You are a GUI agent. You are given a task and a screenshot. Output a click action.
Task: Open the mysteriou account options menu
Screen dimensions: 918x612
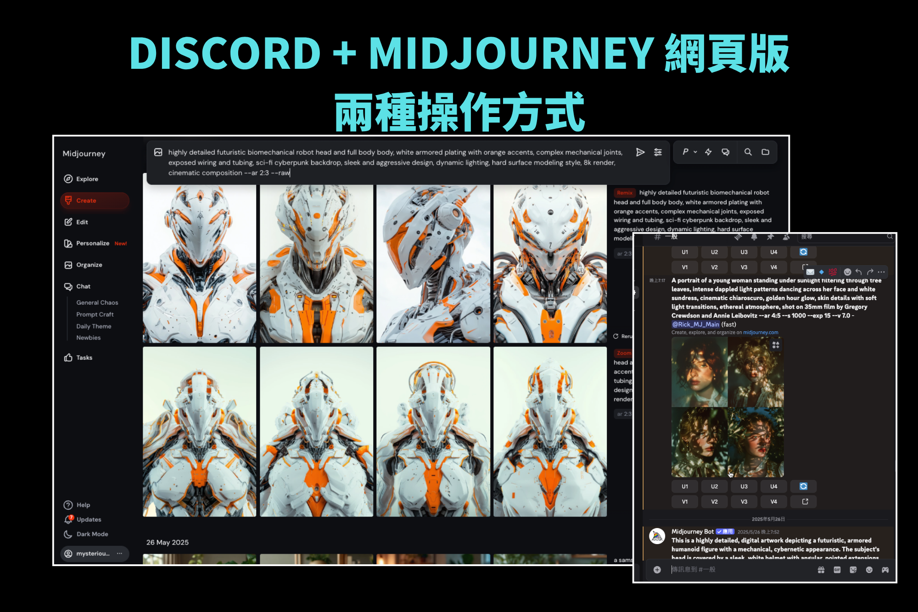point(119,553)
